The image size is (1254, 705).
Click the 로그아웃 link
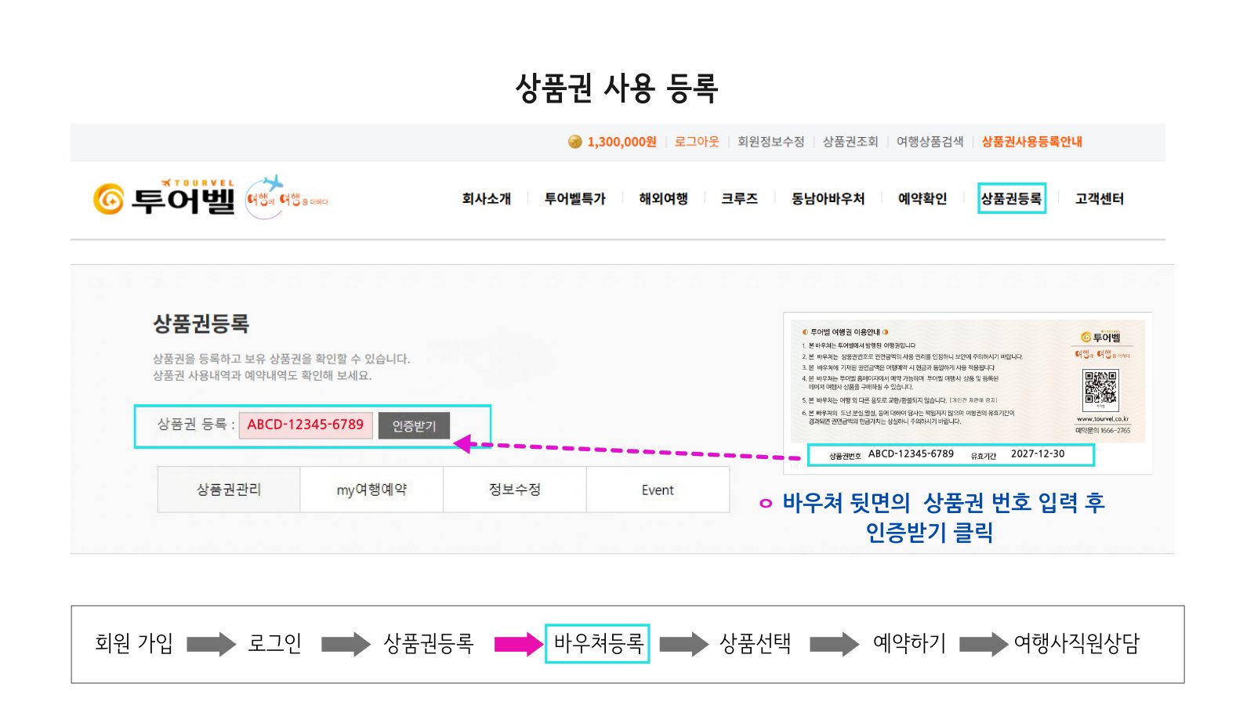coord(697,142)
